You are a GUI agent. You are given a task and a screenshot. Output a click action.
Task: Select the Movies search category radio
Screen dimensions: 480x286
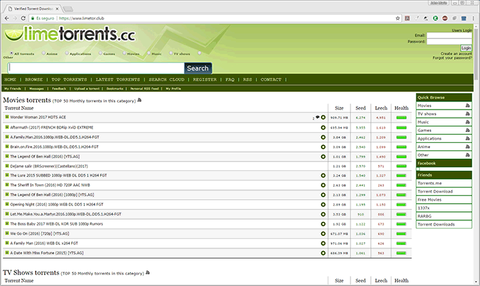(124, 53)
